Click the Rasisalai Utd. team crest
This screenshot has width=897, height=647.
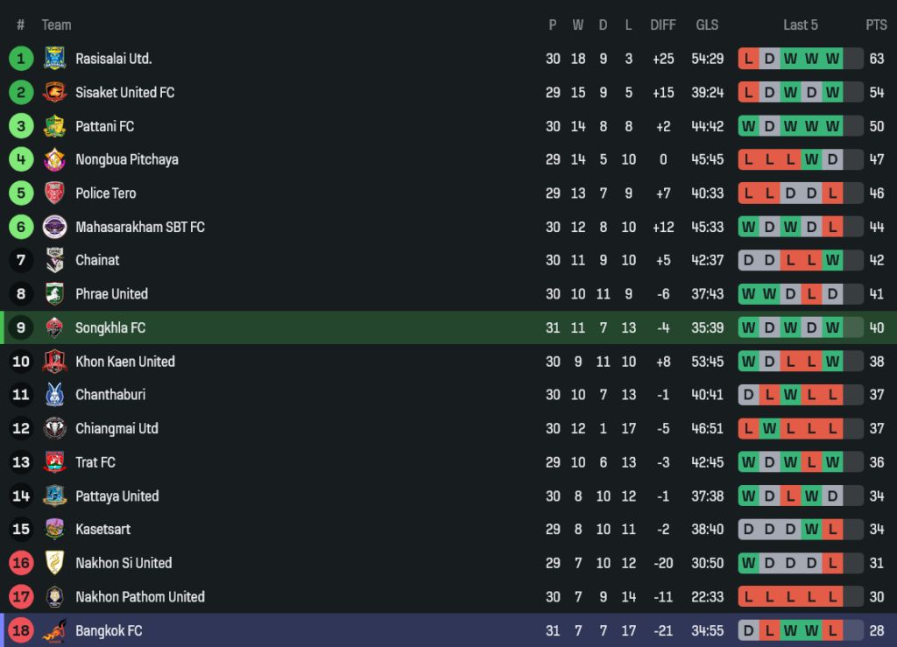[54, 59]
